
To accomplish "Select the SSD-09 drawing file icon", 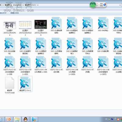I will tap(10, 44).
